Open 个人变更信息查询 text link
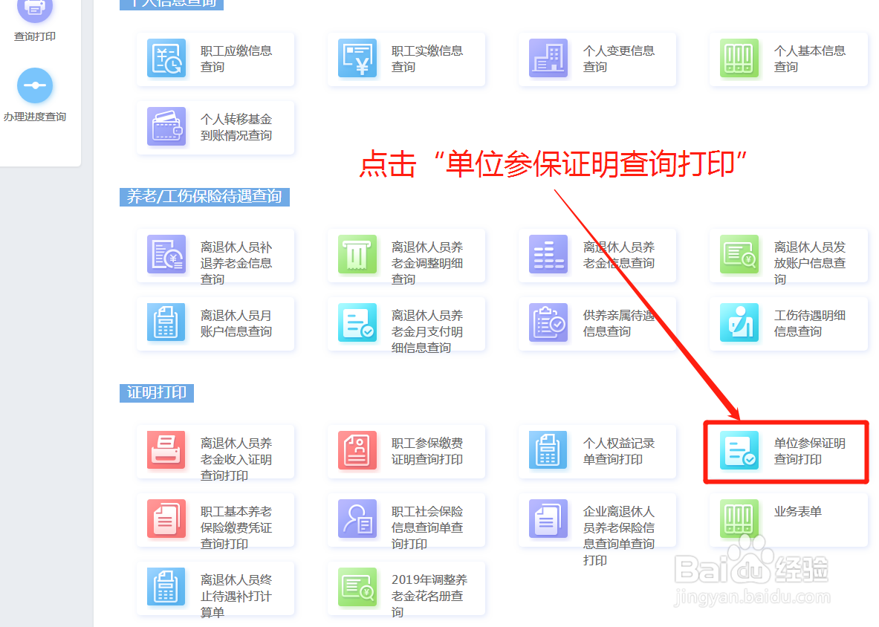The width and height of the screenshot is (879, 627). click(618, 59)
